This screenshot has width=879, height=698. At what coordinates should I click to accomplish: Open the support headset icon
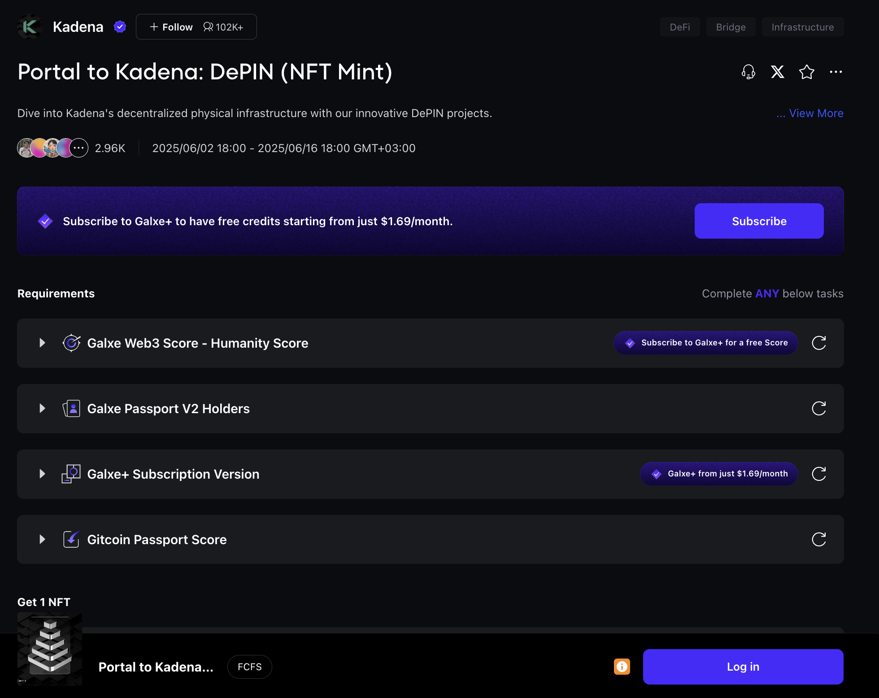pos(748,72)
